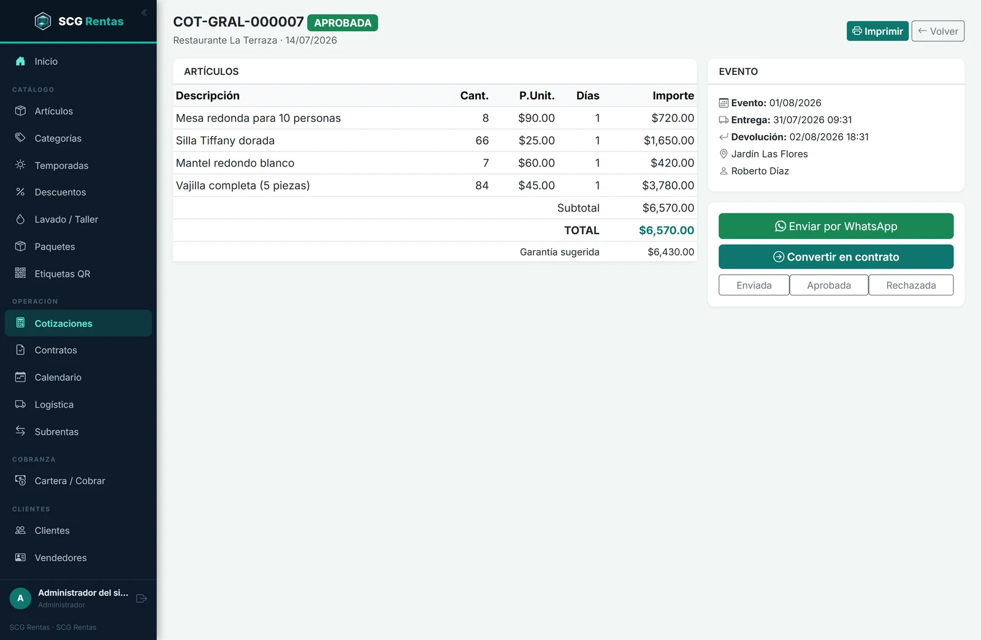Collapse the sidebar with the chevron icon
The height and width of the screenshot is (640, 981).
[144, 13]
